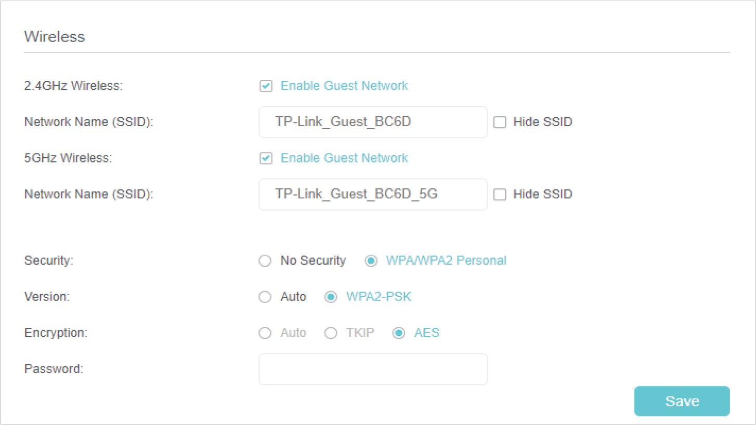Click the Wireless section heading
This screenshot has height=425, width=756.
[x=55, y=37]
